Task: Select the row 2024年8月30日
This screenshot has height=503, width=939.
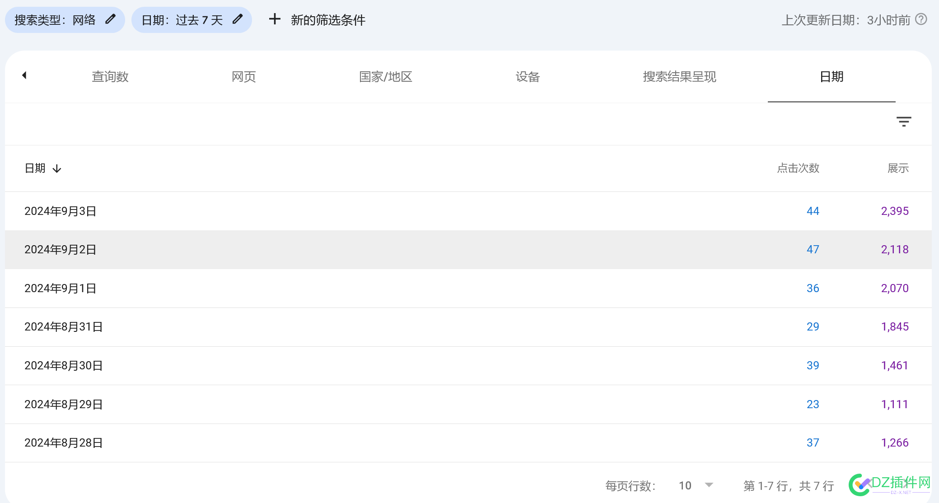Action: click(x=468, y=366)
